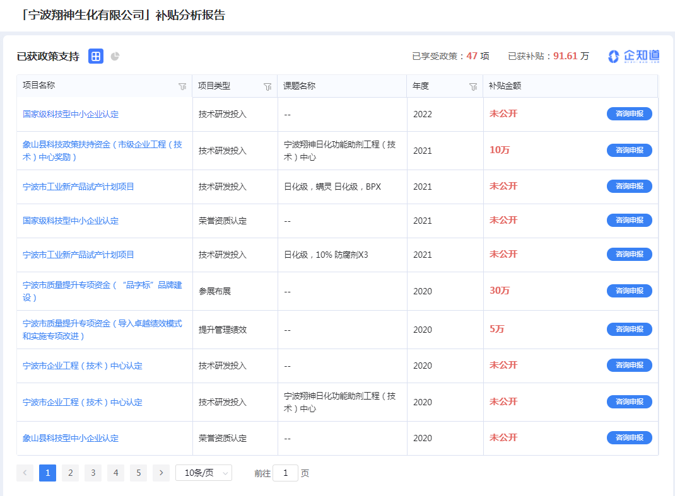Image resolution: width=675 pixels, height=496 pixels.
Task: Open 宁波市工业新产品试产计划项目 link with 螨灵
Action: 78,187
